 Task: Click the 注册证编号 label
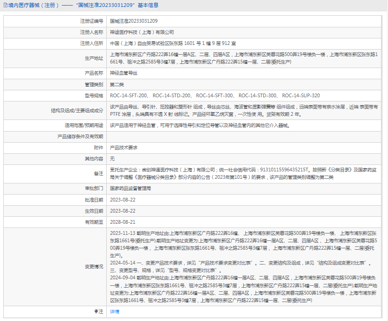pyautogui.click(x=91, y=21)
